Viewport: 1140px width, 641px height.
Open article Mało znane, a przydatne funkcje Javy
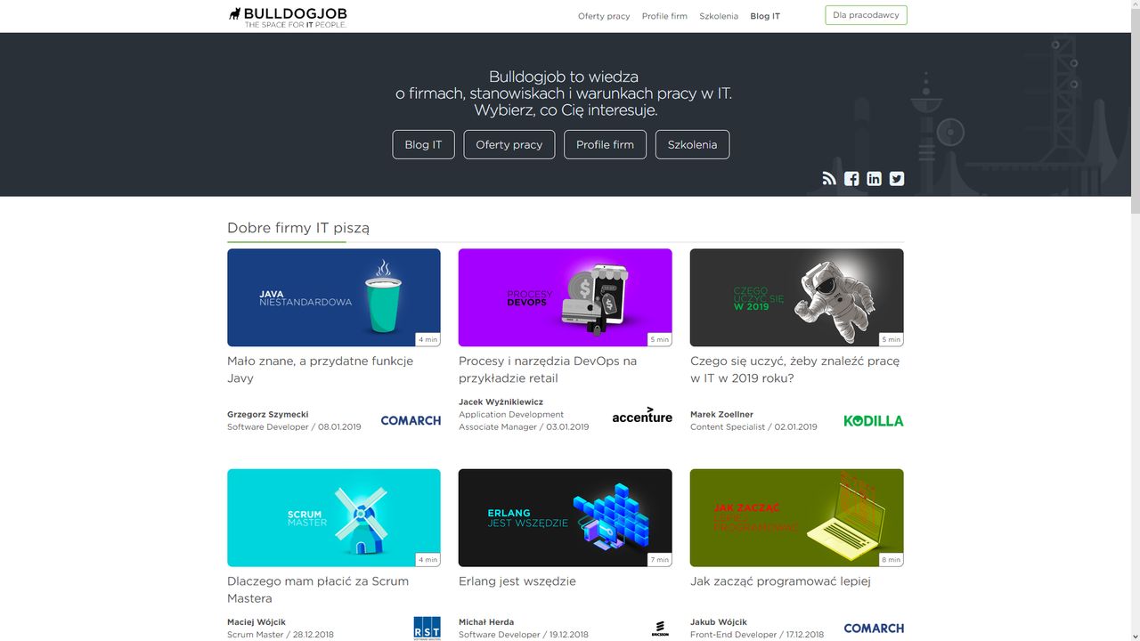320,369
